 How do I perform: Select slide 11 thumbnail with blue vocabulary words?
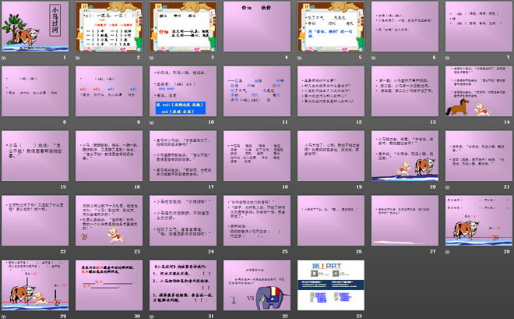pos(257,91)
